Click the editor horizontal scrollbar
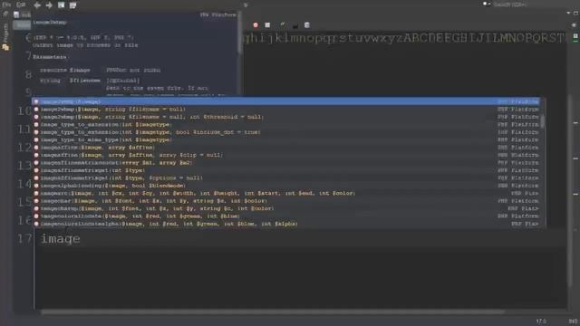The width and height of the screenshot is (580, 326). pos(273,312)
